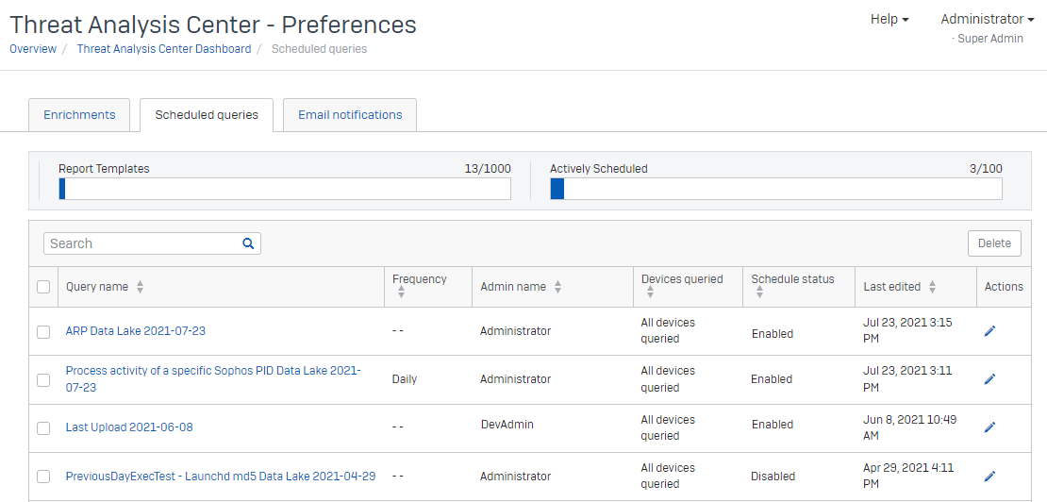This screenshot has height=502, width=1047.
Task: Edit the PreviousDayExecTest query row
Action: 989,477
